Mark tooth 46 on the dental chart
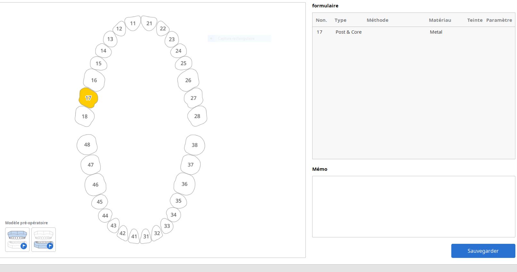The image size is (517, 272). (x=95, y=185)
